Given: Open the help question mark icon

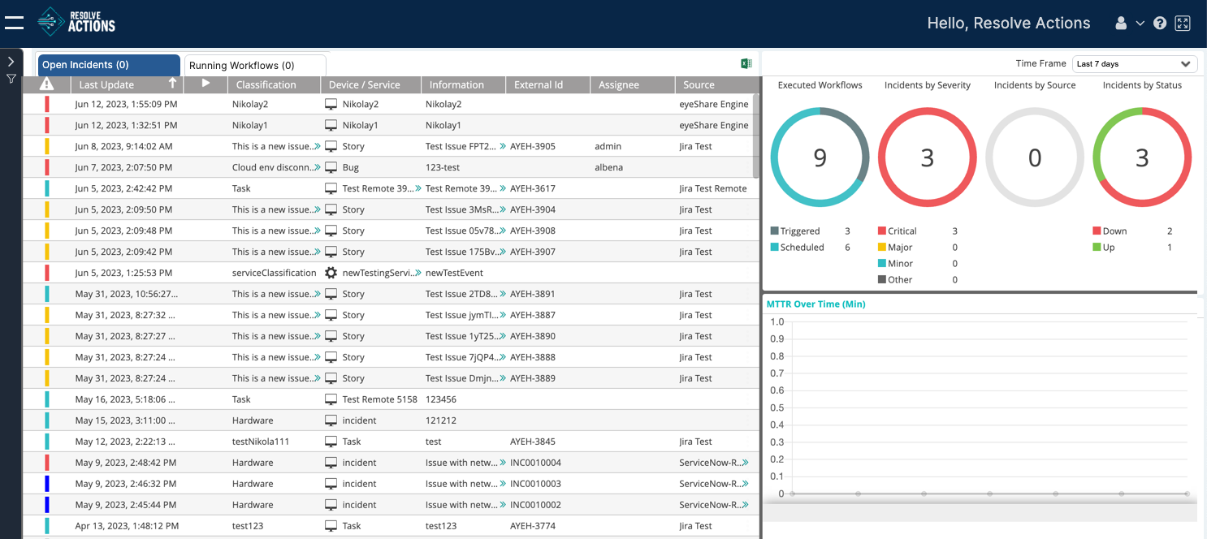Looking at the screenshot, I should (1160, 24).
